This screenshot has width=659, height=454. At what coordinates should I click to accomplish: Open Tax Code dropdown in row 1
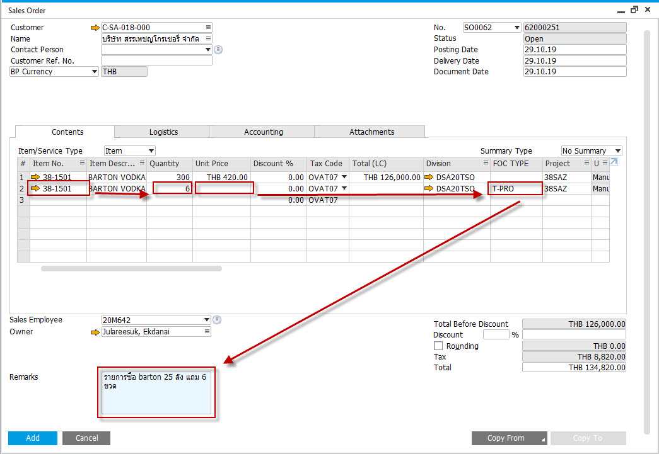pos(344,177)
